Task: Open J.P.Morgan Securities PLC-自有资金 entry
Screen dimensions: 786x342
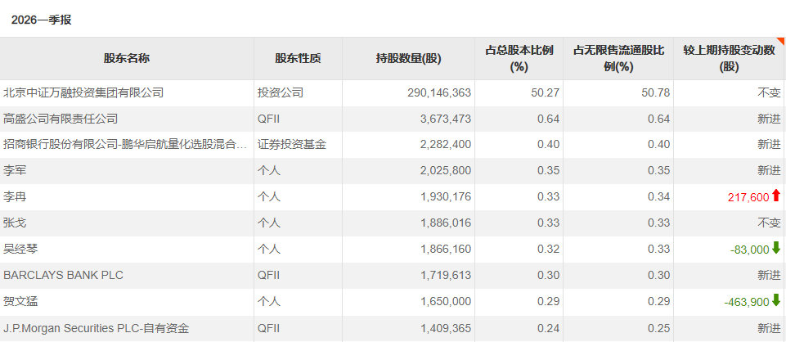Action: [x=96, y=328]
